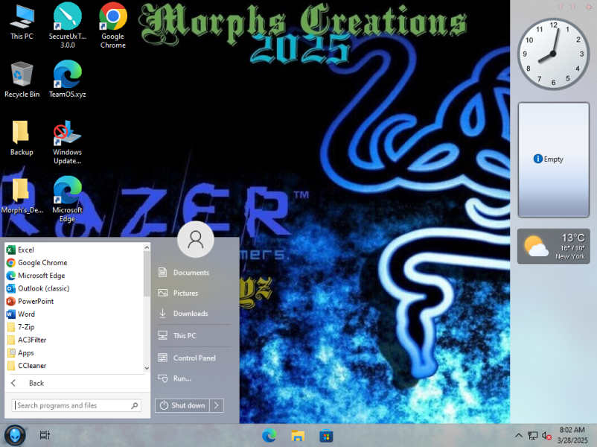The width and height of the screenshot is (597, 447).
Task: Click the user account picture in start menu
Action: click(196, 239)
